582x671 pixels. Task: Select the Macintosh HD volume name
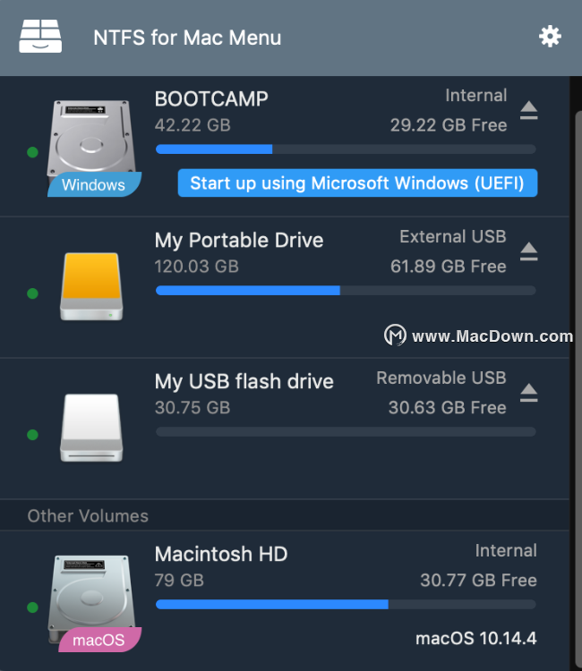221,554
